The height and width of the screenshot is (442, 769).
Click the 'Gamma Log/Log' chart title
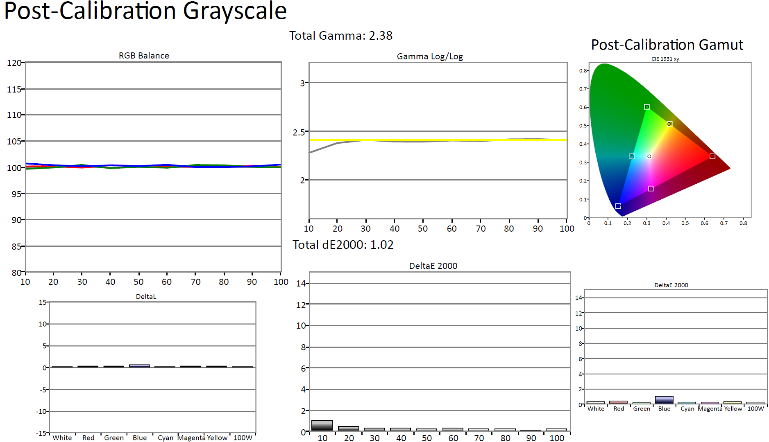pos(430,56)
